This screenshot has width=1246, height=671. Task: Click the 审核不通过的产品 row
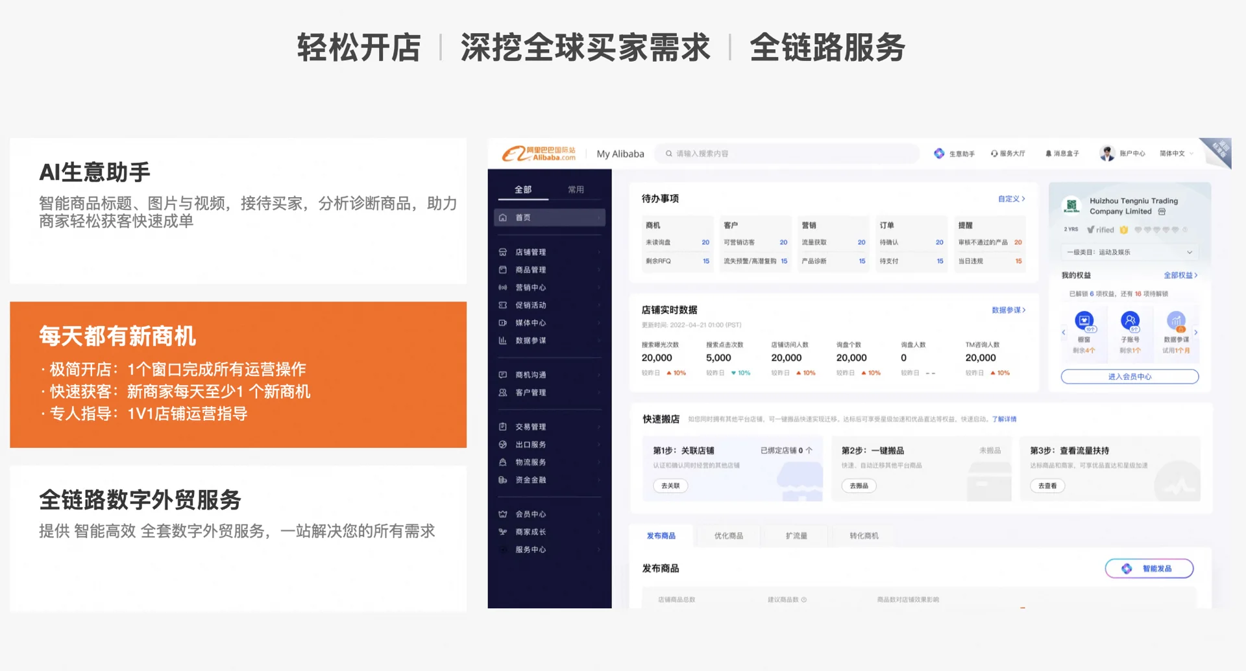[x=990, y=242]
